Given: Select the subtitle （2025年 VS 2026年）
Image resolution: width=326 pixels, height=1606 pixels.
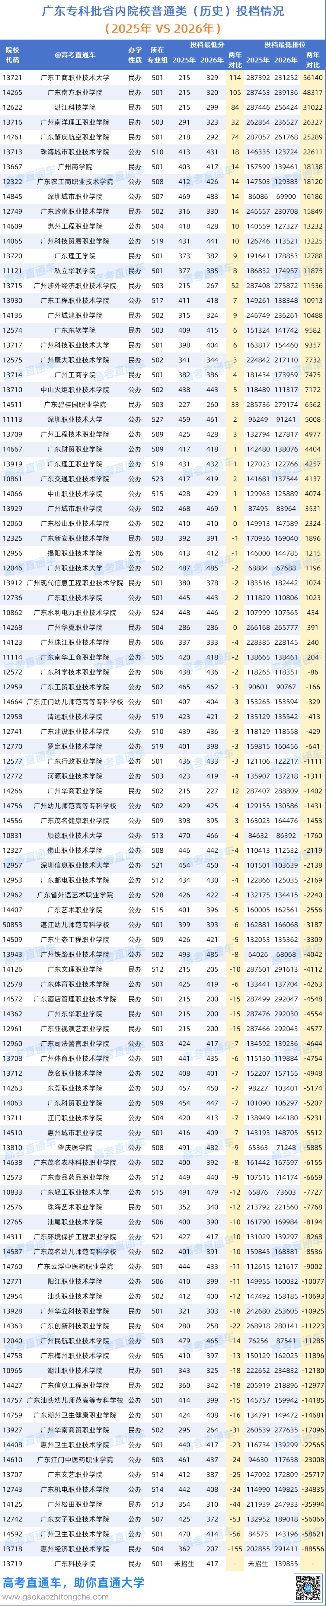Looking at the screenshot, I should [x=163, y=29].
